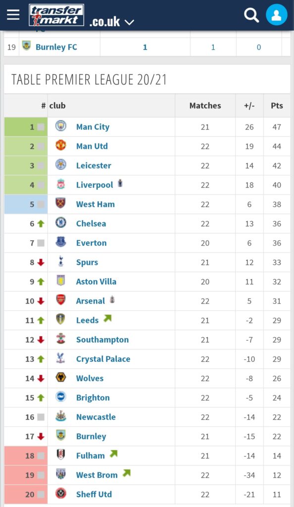
Task: Open the Crystal Palace club link
Action: point(103,359)
